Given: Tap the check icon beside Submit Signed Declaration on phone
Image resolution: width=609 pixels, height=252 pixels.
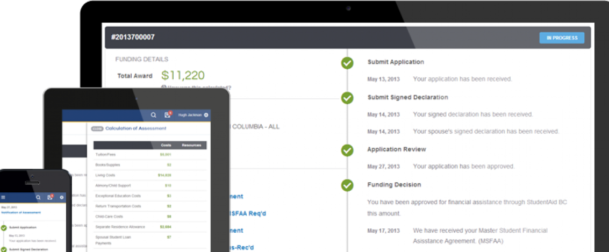Looking at the screenshot, I should (x=4, y=250).
